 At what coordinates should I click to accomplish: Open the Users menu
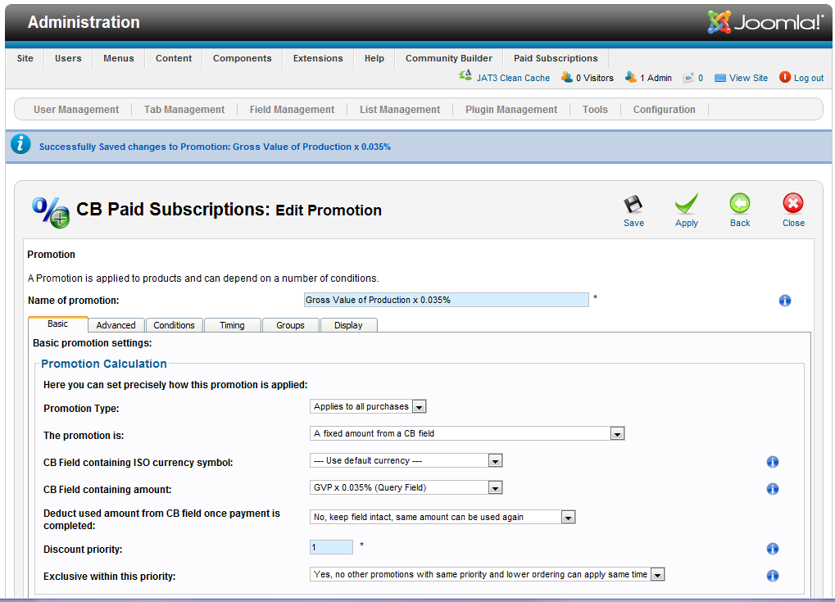tap(68, 58)
